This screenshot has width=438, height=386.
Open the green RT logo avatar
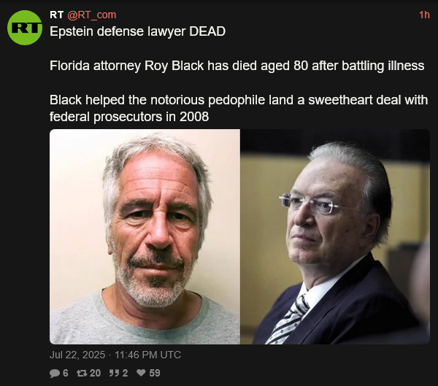(x=25, y=28)
